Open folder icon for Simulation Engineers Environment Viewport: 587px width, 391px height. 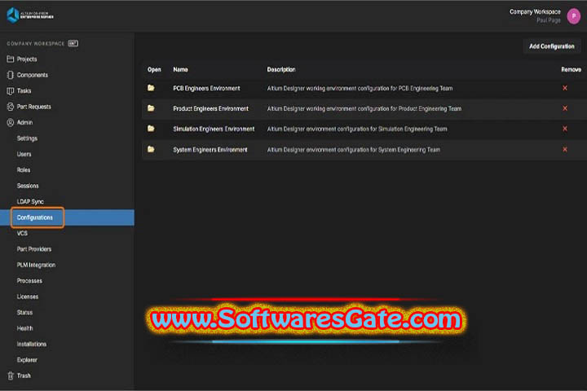click(x=151, y=129)
